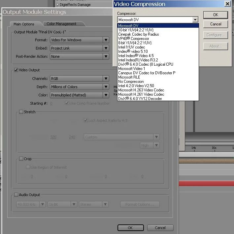Select the brown layer bar in timeline
The height and width of the screenshot is (234, 234).
tap(206, 161)
